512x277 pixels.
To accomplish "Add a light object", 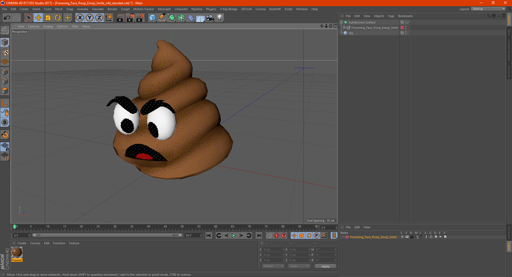I will [220, 18].
